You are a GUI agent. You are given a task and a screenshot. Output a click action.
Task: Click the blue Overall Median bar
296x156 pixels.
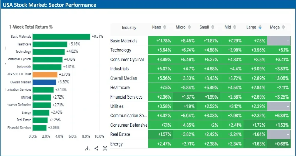pyautogui.click(x=44, y=82)
